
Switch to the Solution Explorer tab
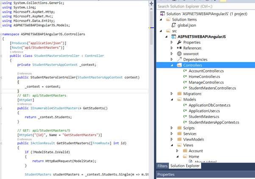tap(185, 166)
